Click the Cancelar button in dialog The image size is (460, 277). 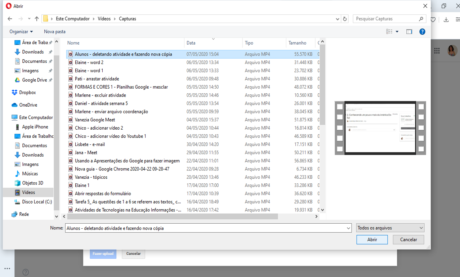tap(408, 240)
